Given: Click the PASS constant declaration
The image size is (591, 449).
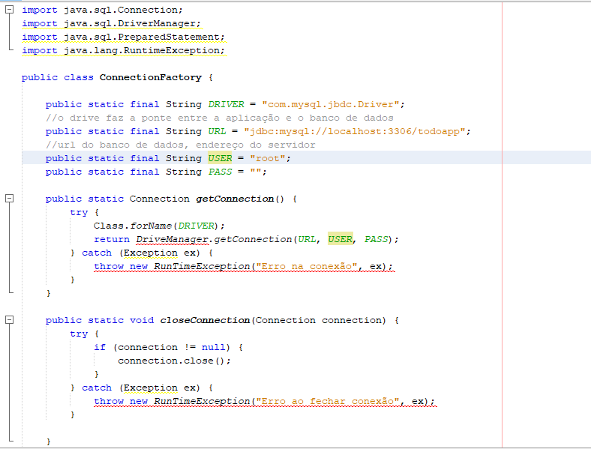Looking at the screenshot, I should coord(220,172).
